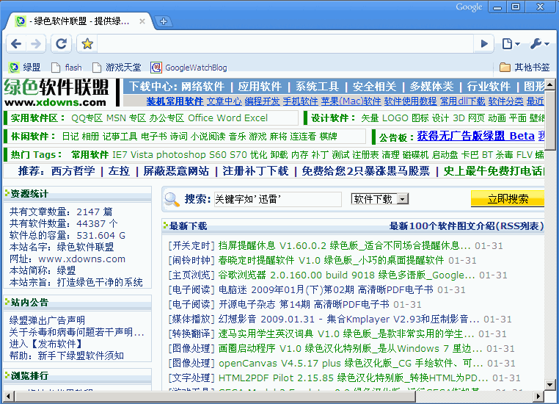This screenshot has height=404, width=559.
Task: Click 史上最牛免费打电话 link
Action: coord(494,171)
